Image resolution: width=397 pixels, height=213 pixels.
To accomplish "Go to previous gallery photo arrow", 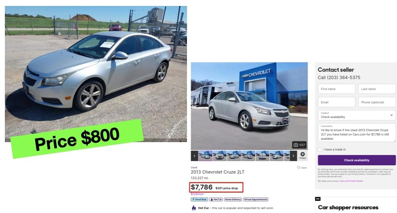I will tap(194, 156).
